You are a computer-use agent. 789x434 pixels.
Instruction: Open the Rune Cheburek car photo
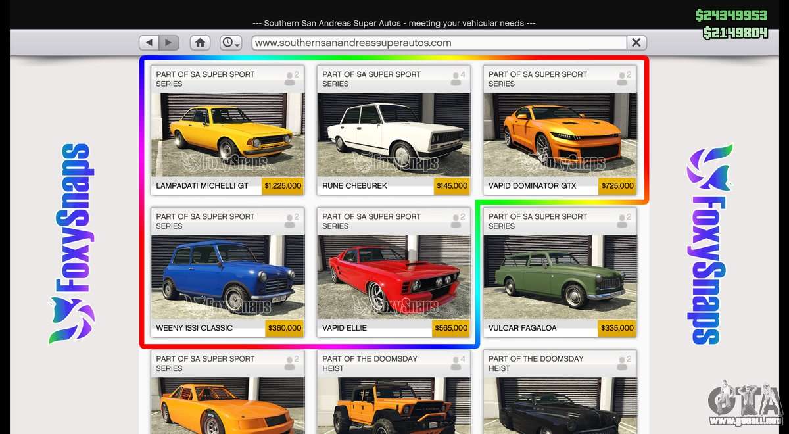[394, 135]
